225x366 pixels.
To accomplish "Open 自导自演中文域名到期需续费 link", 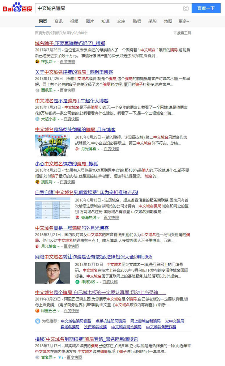I will tap(86, 192).
